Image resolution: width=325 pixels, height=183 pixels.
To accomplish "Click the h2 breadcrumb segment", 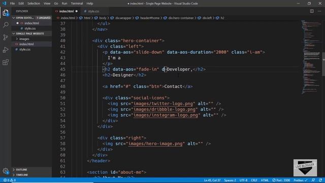I will (x=222, y=18).
